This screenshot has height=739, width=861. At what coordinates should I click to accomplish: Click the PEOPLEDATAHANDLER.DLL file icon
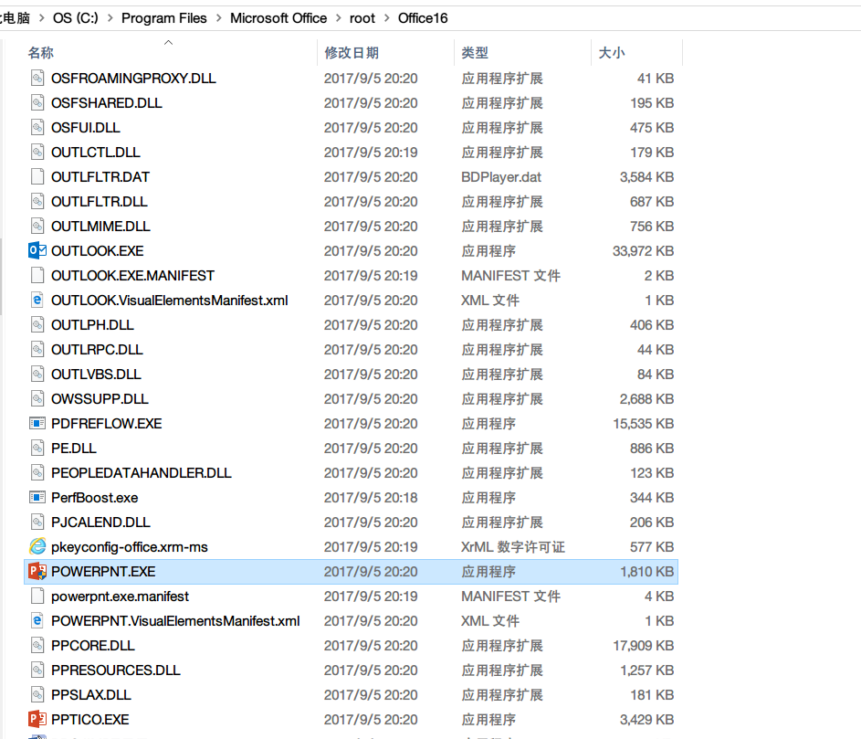click(x=37, y=472)
